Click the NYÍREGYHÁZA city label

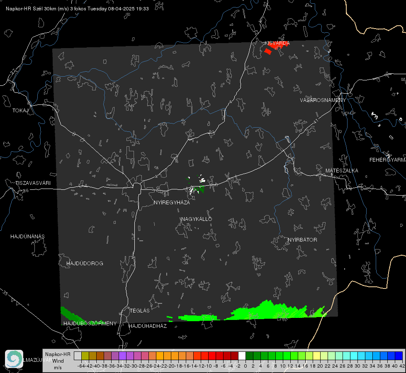(172, 203)
